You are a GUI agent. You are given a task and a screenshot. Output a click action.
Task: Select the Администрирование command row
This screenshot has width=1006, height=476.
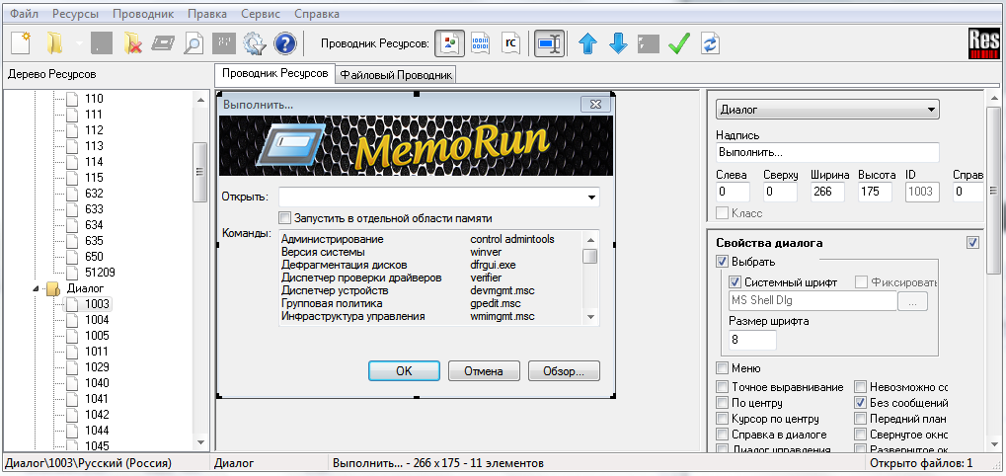(429, 239)
